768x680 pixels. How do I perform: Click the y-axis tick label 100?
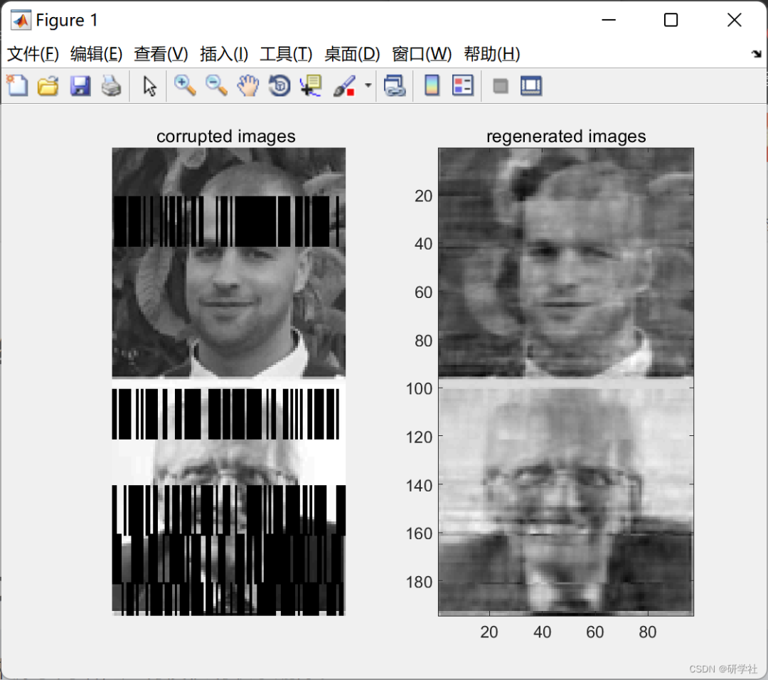click(419, 388)
